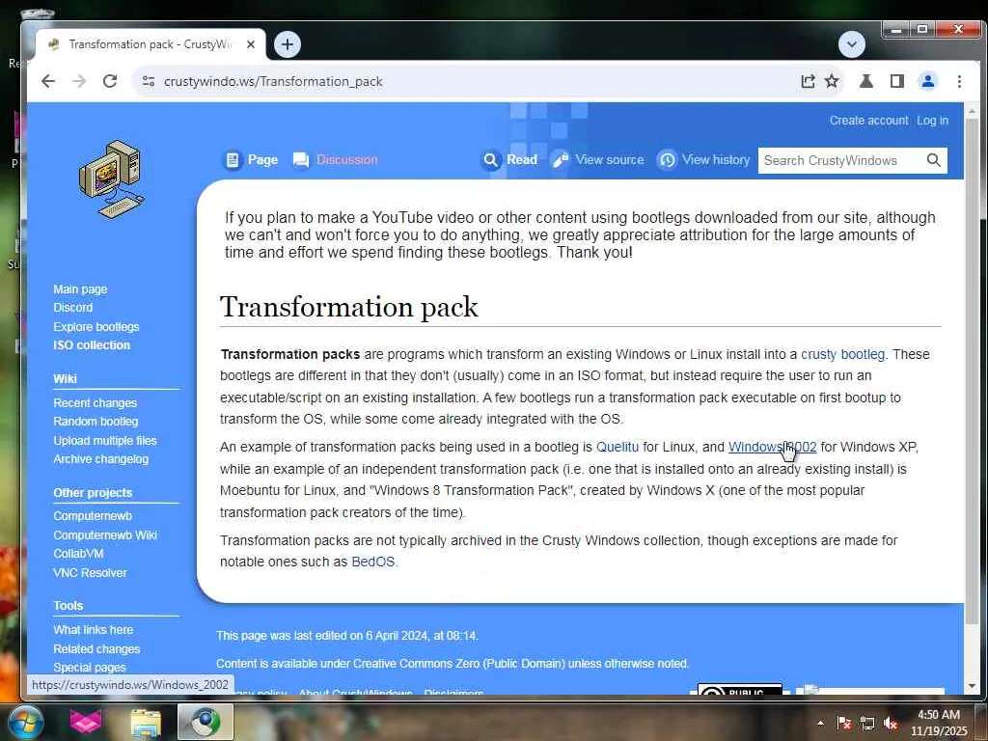Image resolution: width=988 pixels, height=741 pixels.
Task: Open the Chrome Labs flask icon
Action: tap(866, 81)
